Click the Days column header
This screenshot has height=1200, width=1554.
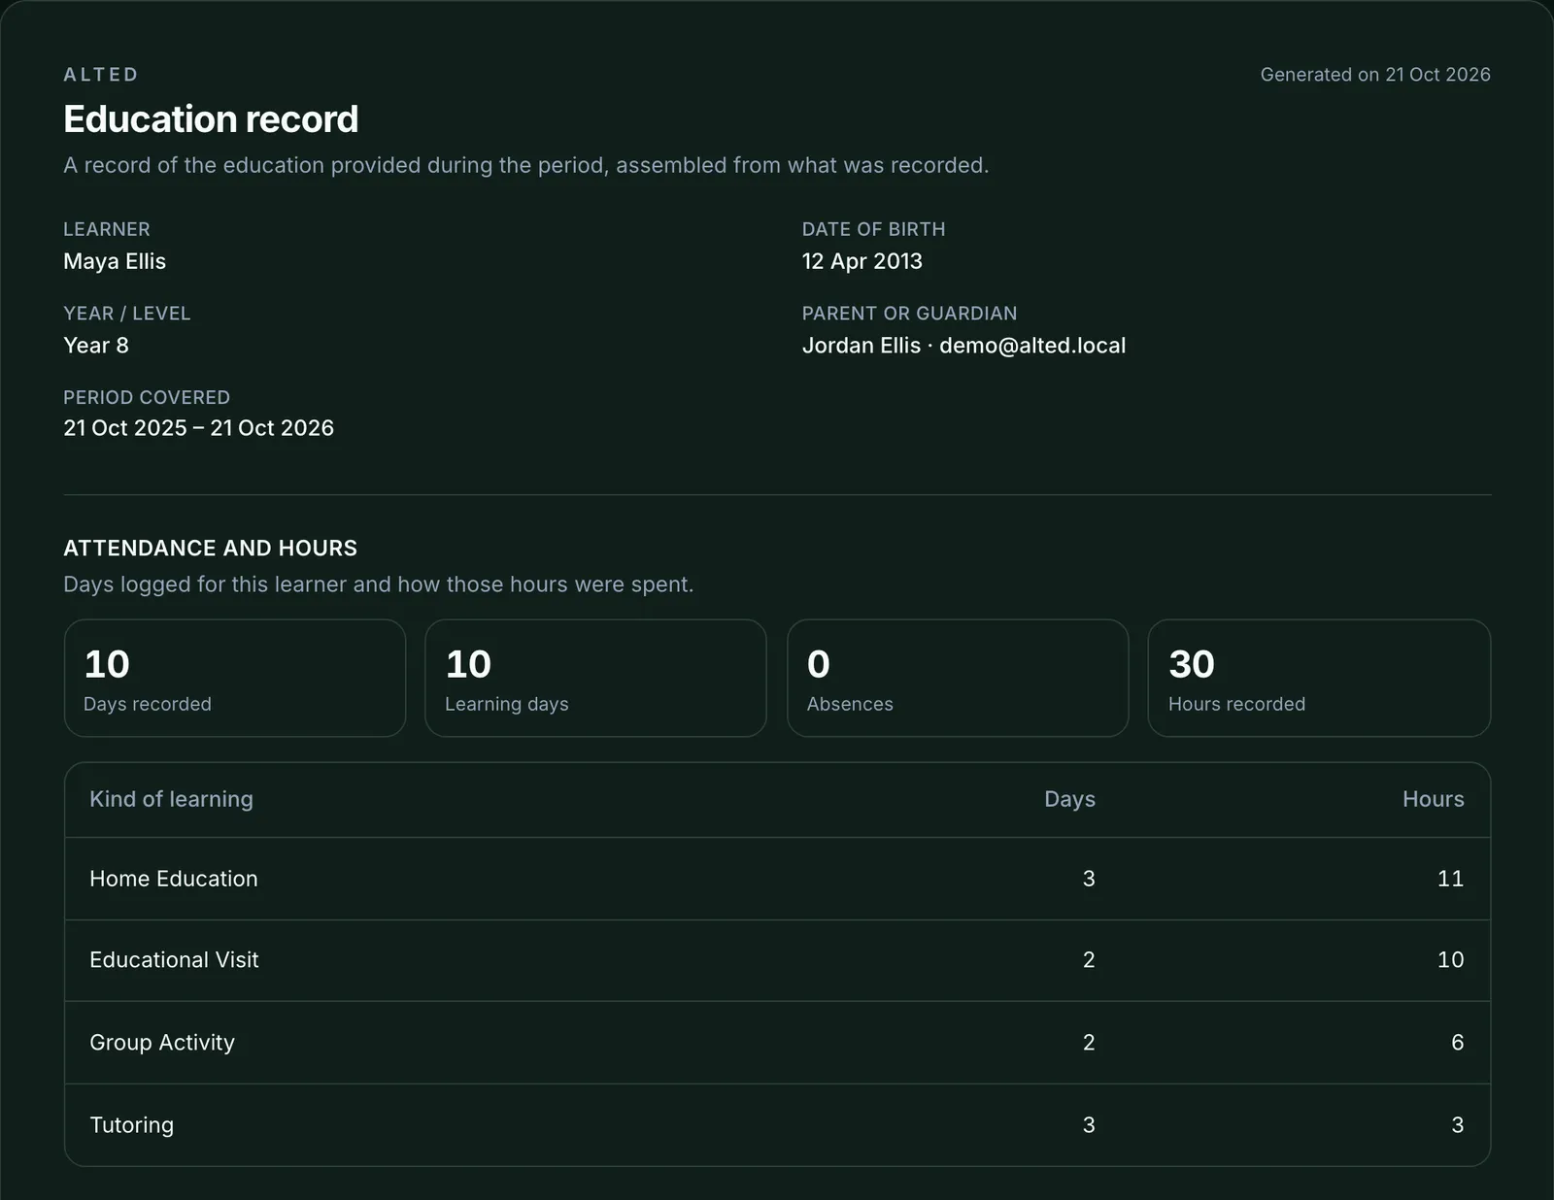point(1069,799)
